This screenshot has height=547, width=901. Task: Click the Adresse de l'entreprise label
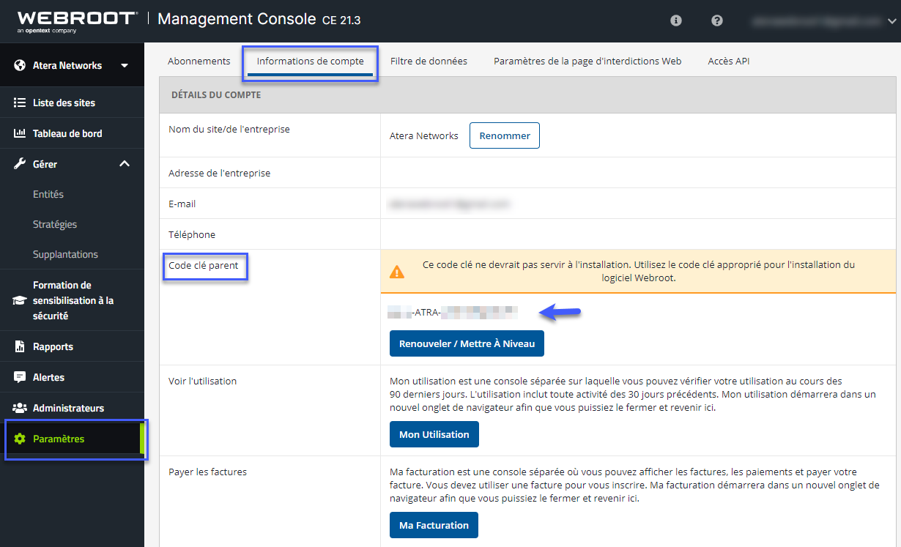pyautogui.click(x=220, y=173)
